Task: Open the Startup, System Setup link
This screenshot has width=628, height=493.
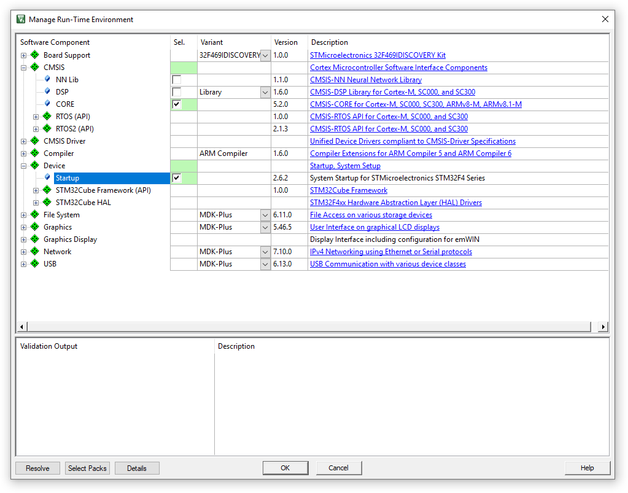Action: click(x=345, y=166)
